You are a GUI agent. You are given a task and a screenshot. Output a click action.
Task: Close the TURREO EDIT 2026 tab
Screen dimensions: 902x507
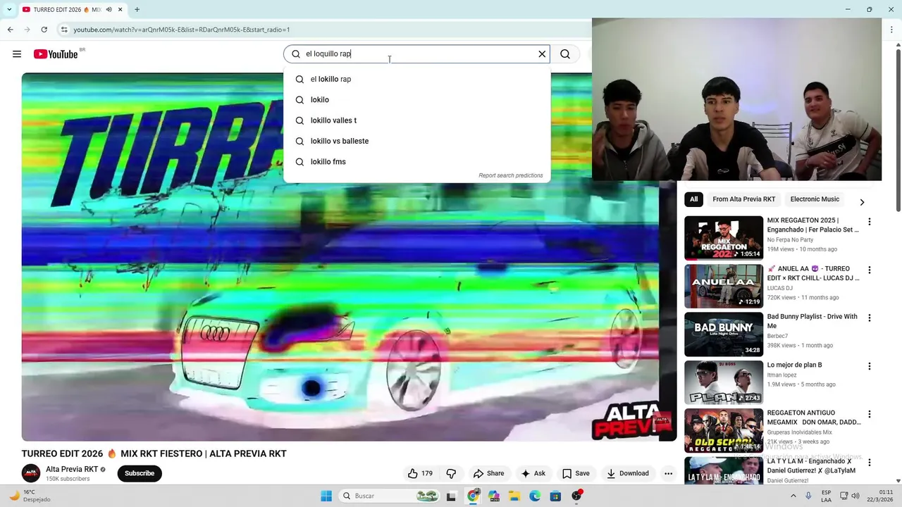tap(121, 10)
